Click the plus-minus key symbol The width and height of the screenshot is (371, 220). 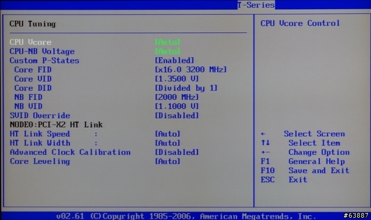pyautogui.click(x=265, y=152)
